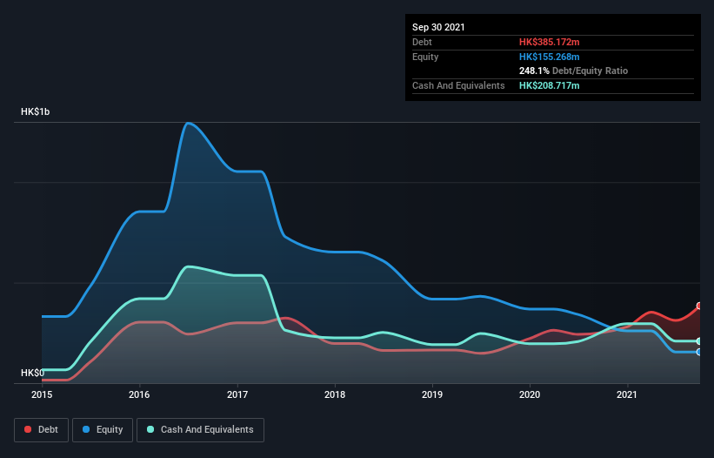714x458 pixels.
Task: Click the 2015 x-axis label
Action: 42,394
